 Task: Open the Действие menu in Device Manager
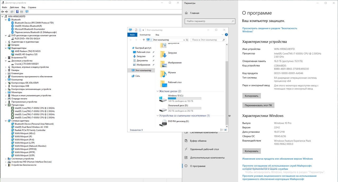14,7
